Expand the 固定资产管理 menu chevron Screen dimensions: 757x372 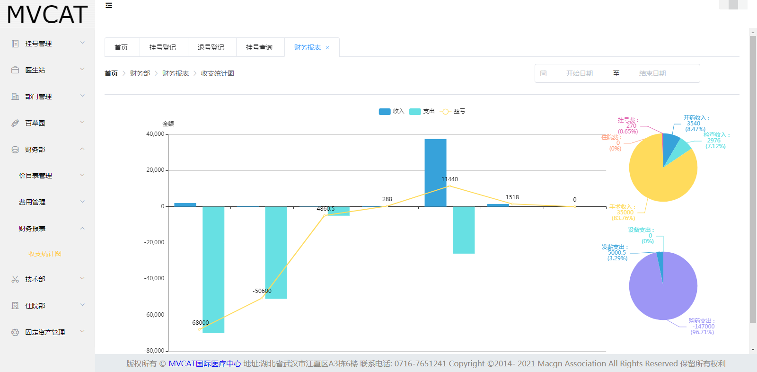82,331
